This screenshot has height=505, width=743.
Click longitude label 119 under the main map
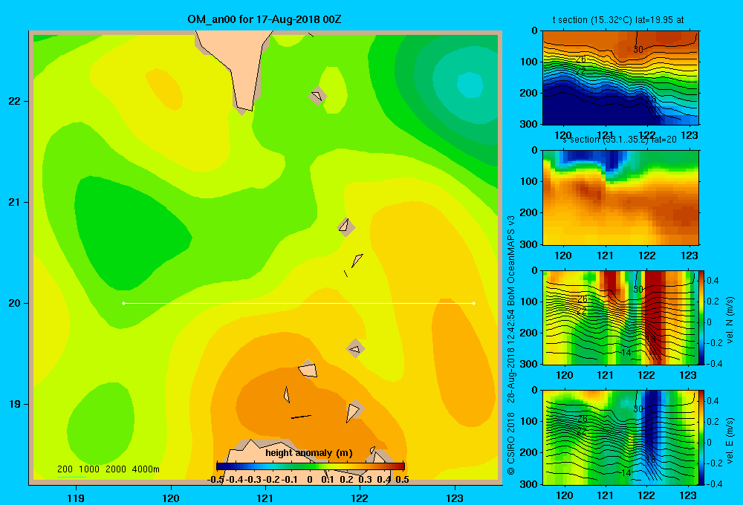point(76,498)
